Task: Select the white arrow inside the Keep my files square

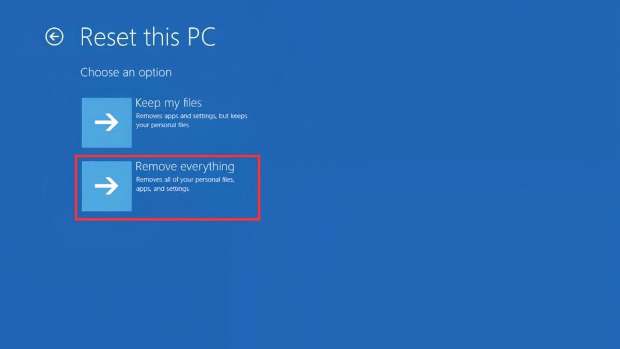Action: (x=107, y=123)
